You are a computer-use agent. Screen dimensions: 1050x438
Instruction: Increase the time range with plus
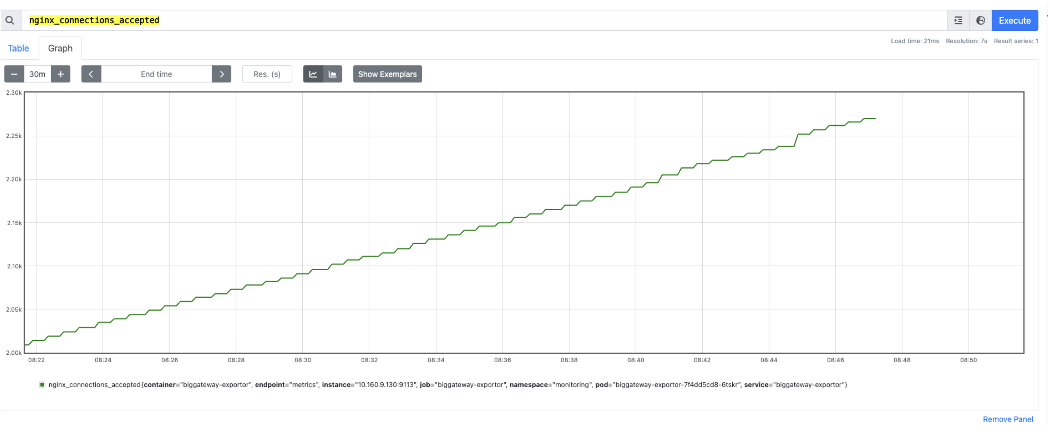[61, 74]
